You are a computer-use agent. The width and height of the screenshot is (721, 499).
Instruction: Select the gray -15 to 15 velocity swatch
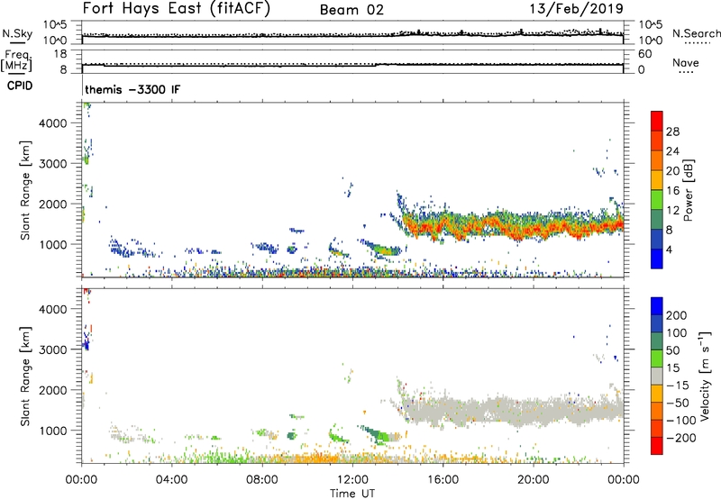[657, 376]
